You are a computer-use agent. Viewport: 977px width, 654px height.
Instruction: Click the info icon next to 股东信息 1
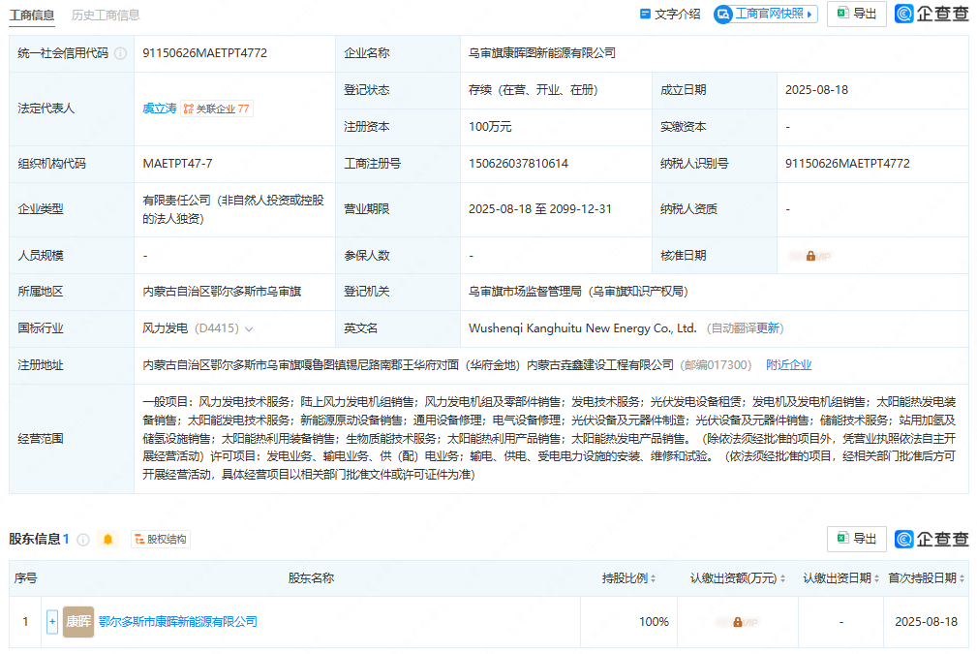coord(83,540)
